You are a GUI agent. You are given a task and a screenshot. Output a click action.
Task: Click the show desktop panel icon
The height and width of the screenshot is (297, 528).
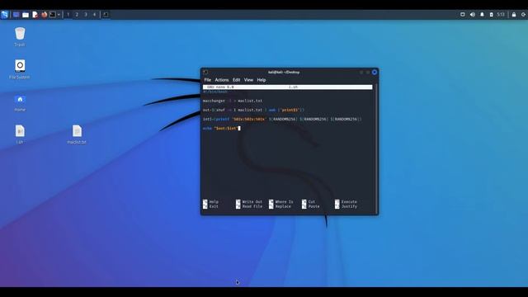[x=16, y=15]
